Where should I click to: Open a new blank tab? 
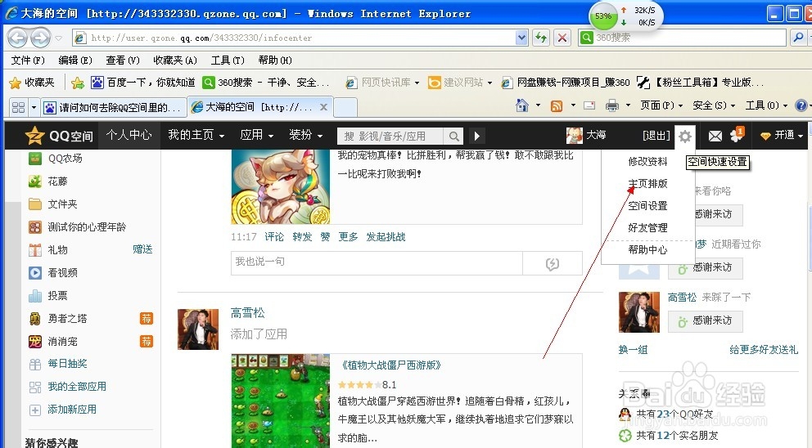coord(345,107)
